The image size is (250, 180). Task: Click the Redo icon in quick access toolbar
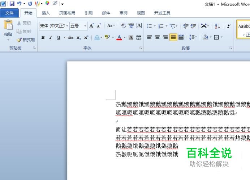pos(30,4)
